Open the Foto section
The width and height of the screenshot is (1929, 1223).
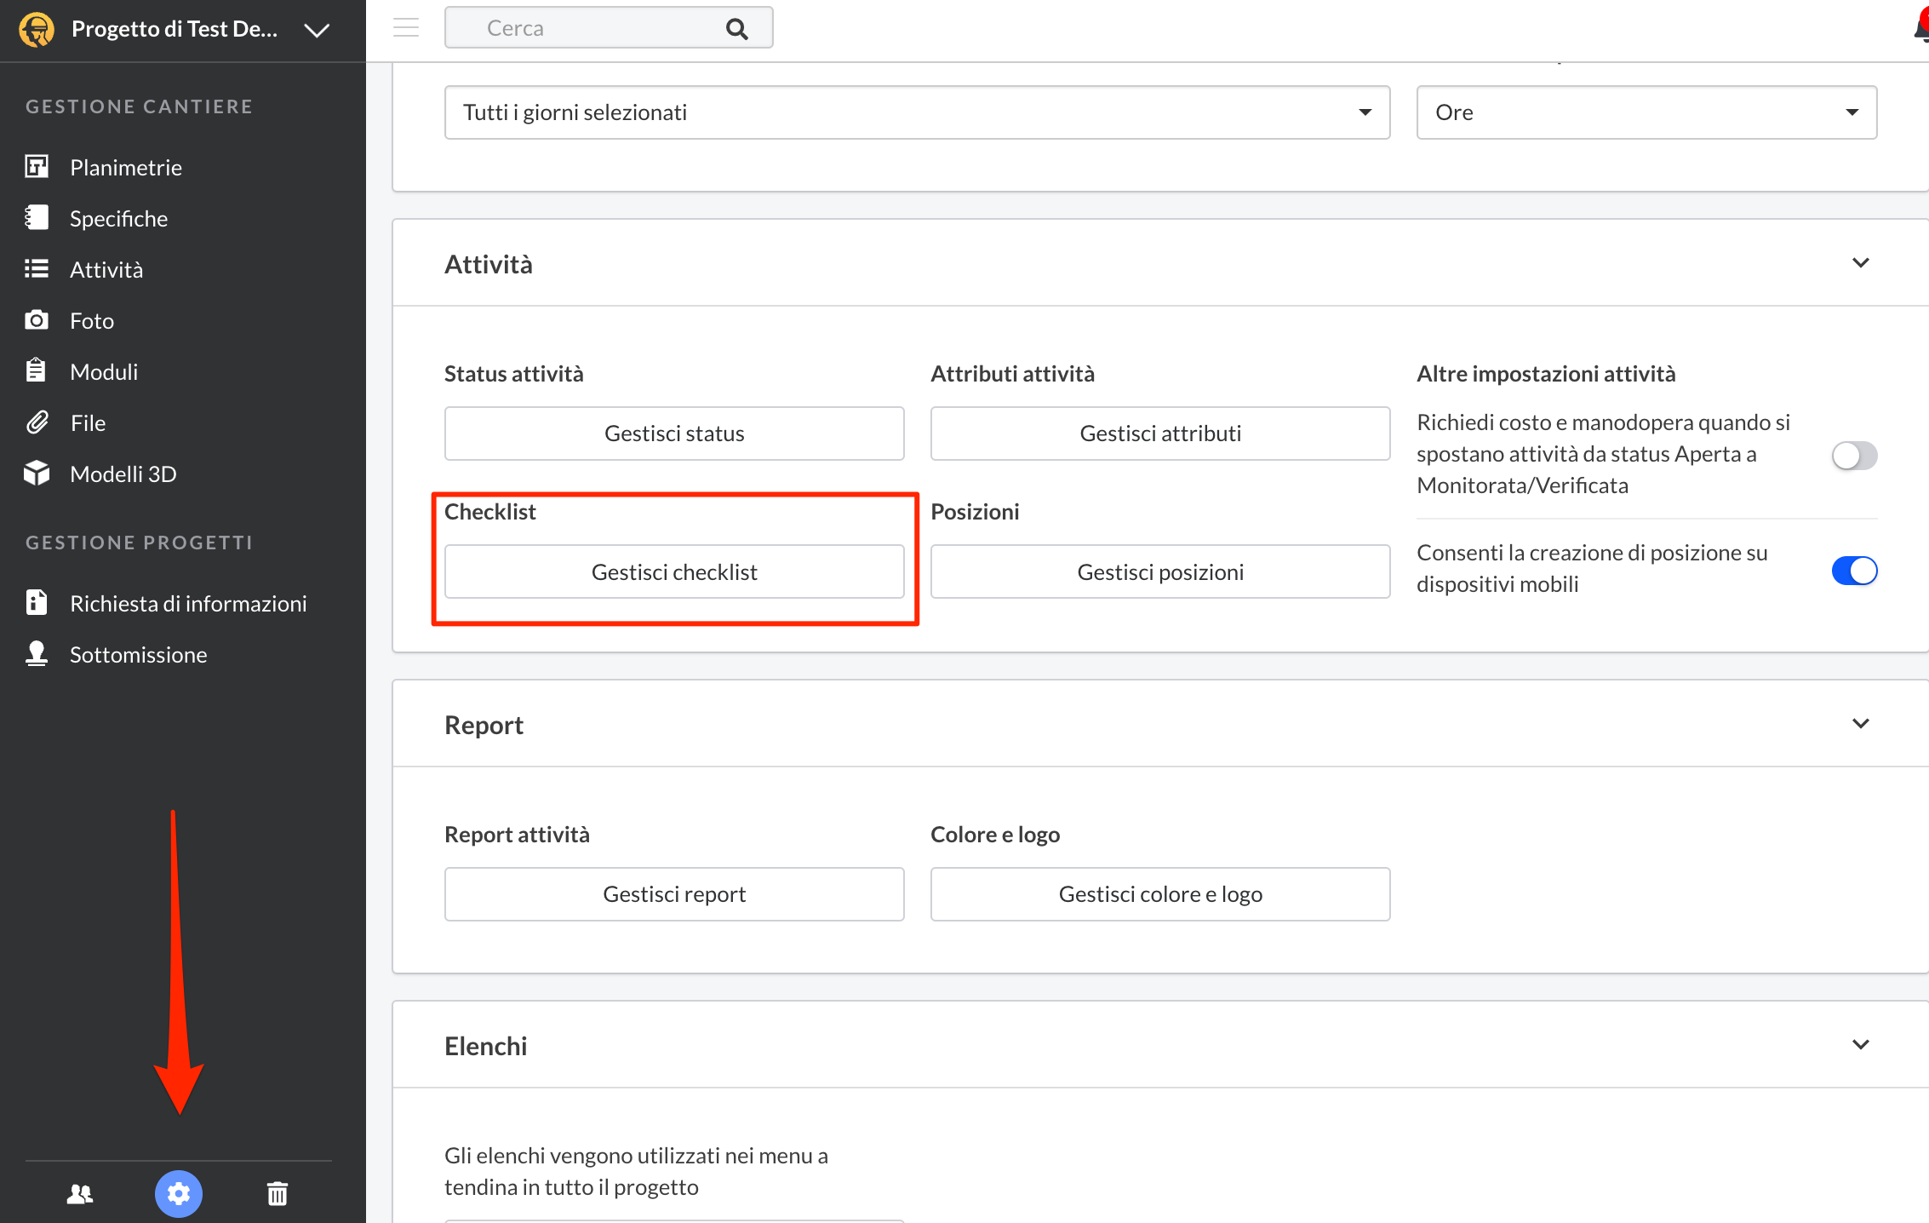(x=92, y=320)
